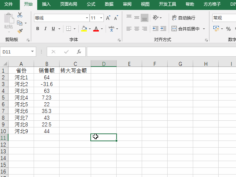The image size is (236, 177).
Task: Select the cell containing 7.23
Action: pyautogui.click(x=47, y=98)
